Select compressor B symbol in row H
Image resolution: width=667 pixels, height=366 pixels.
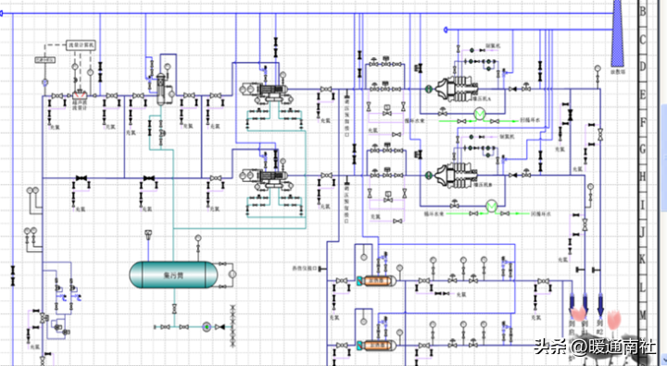(x=458, y=176)
